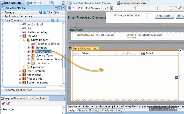Expand the Recently Opened Files panel
The image size is (184, 114).
click(x=2, y=90)
